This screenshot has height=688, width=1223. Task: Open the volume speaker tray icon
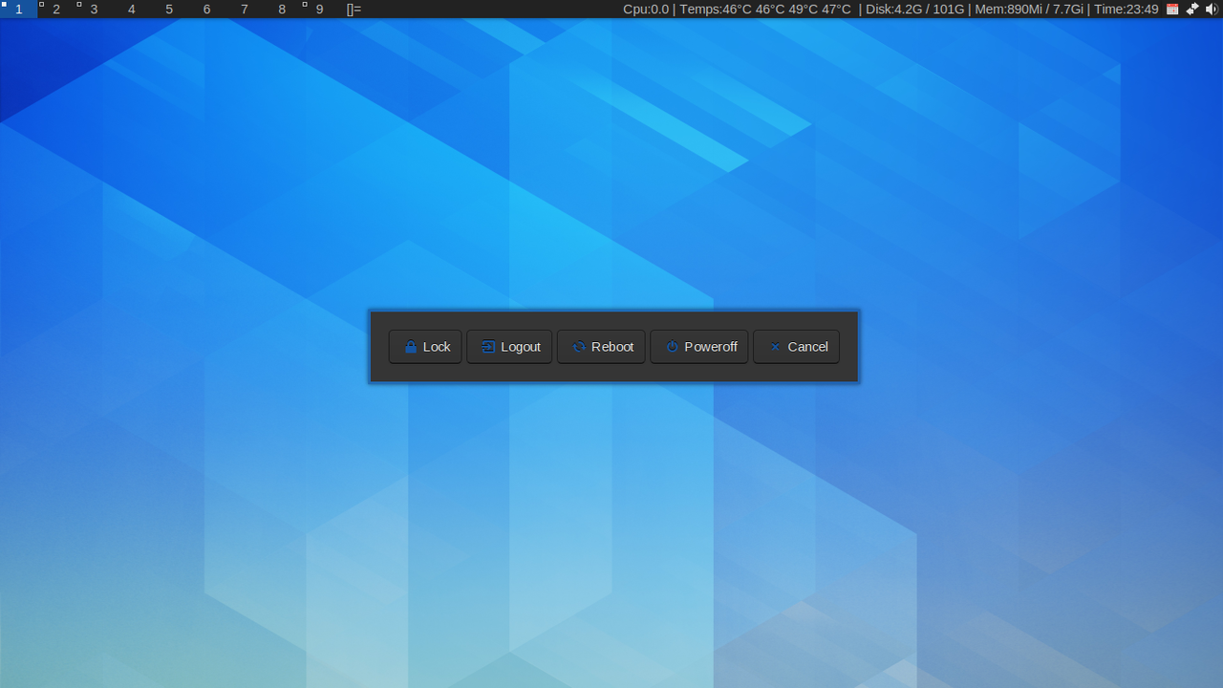coord(1212,9)
